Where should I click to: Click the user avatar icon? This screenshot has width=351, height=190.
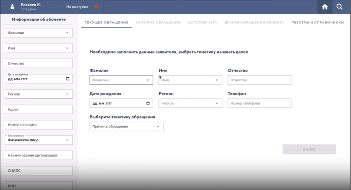[x=12, y=7]
